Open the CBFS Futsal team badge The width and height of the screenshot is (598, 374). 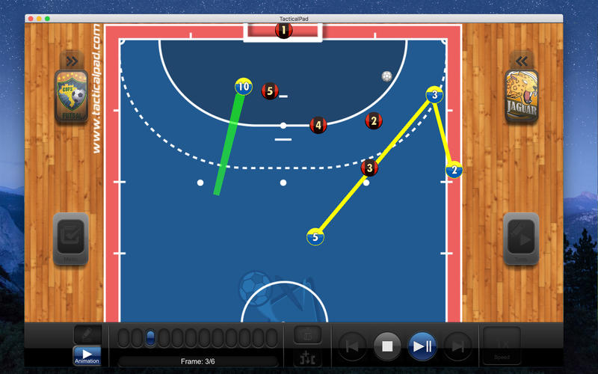tap(72, 96)
